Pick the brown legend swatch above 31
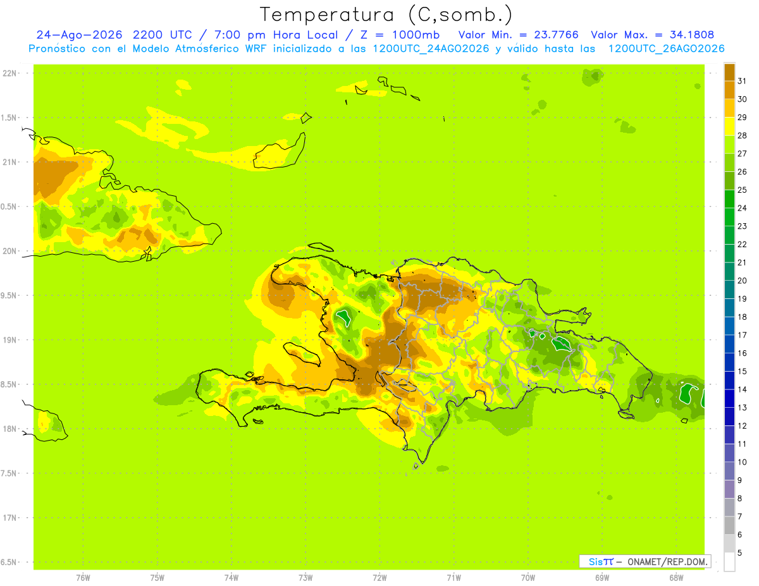This screenshot has width=759, height=586. [729, 72]
